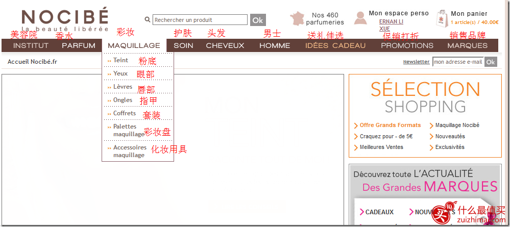Select Teint in the dropdown

point(120,60)
